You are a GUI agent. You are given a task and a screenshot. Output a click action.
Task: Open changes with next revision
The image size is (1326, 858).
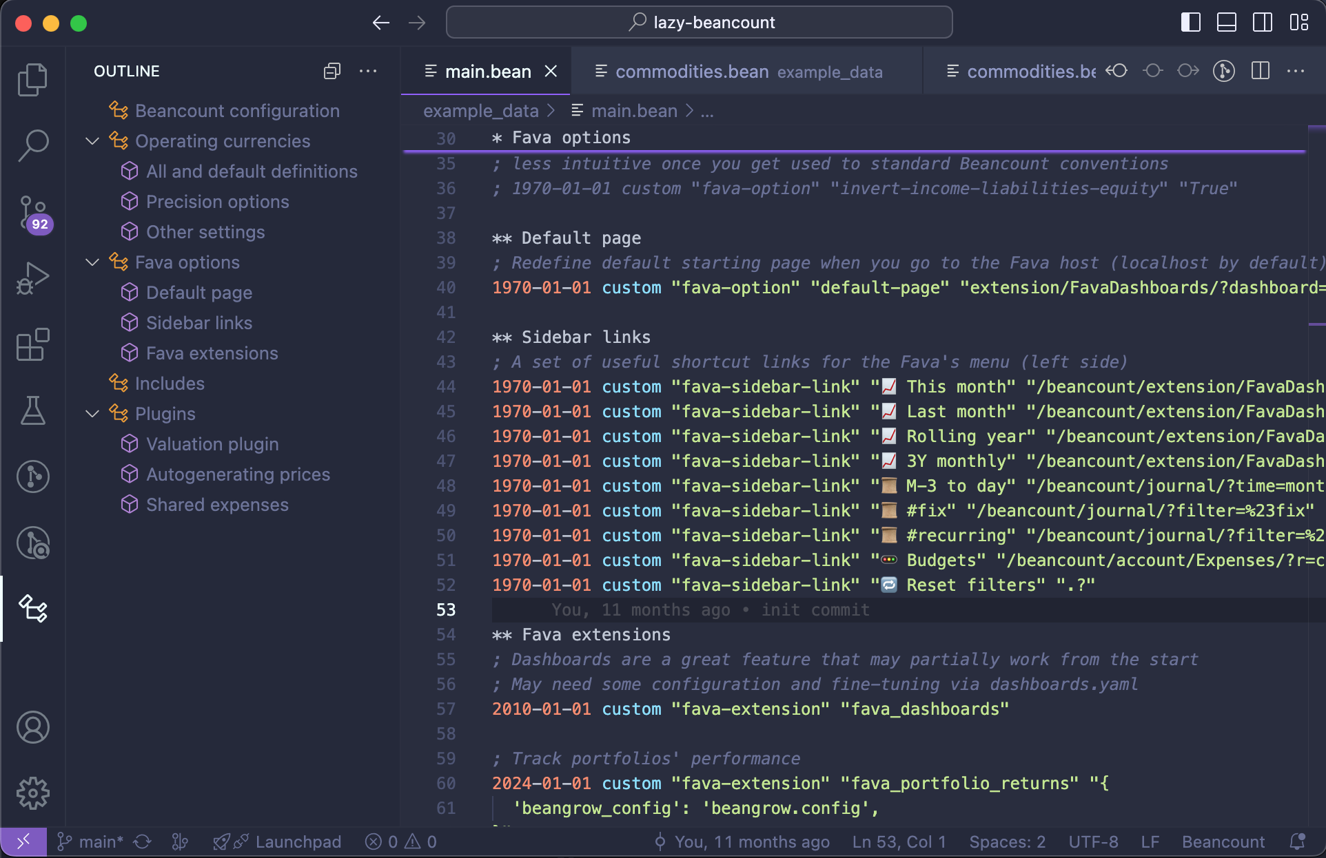pyautogui.click(x=1188, y=71)
